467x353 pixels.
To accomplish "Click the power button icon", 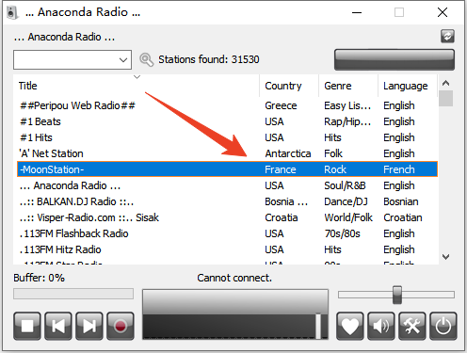I will [443, 326].
